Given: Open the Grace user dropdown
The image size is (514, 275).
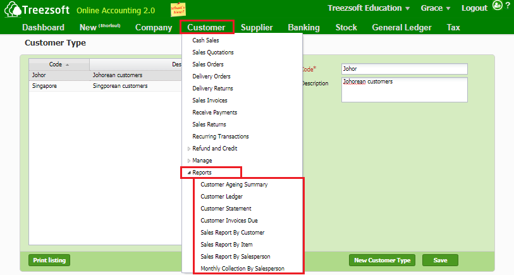Looking at the screenshot, I should [436, 8].
